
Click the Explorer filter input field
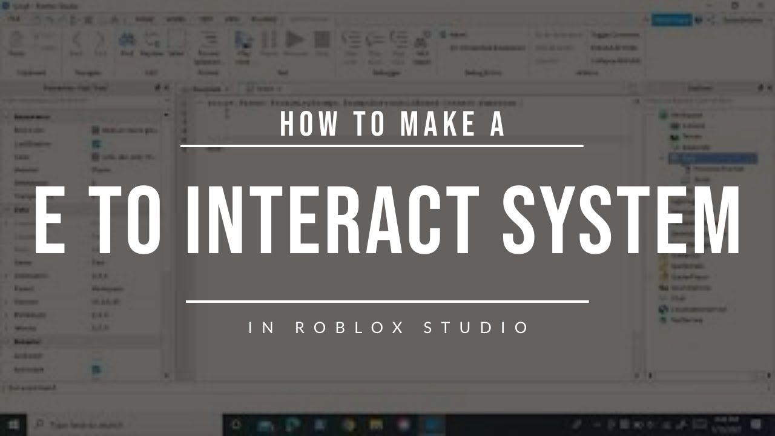click(708, 101)
